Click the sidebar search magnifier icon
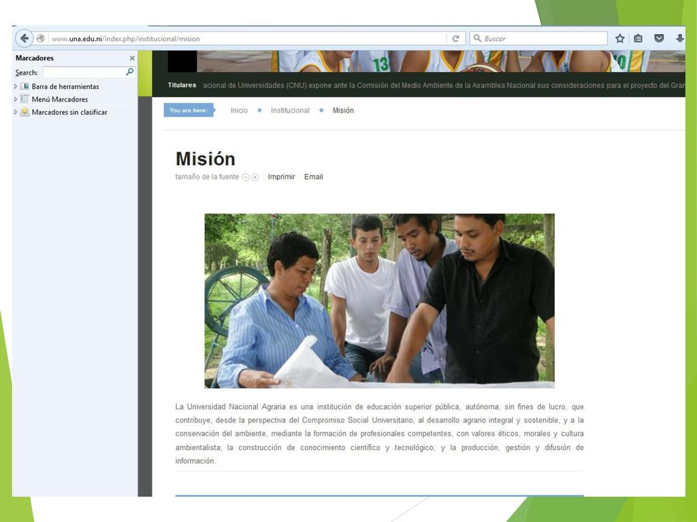The height and width of the screenshot is (522, 697). pyautogui.click(x=129, y=72)
